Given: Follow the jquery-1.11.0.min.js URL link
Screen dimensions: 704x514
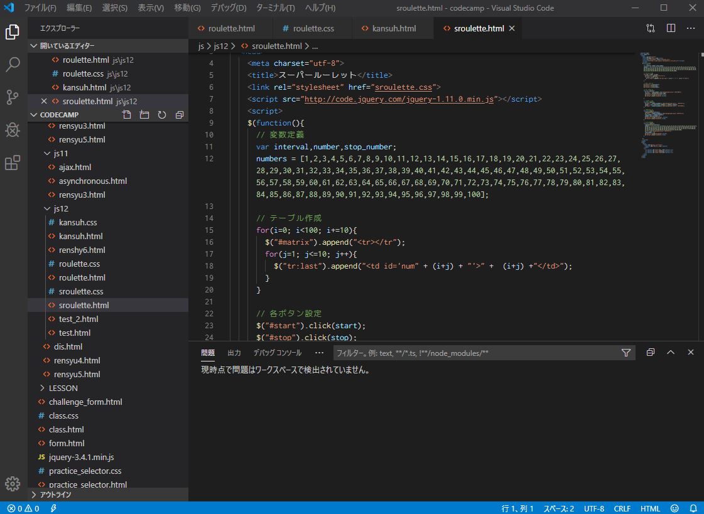Looking at the screenshot, I should 399,99.
